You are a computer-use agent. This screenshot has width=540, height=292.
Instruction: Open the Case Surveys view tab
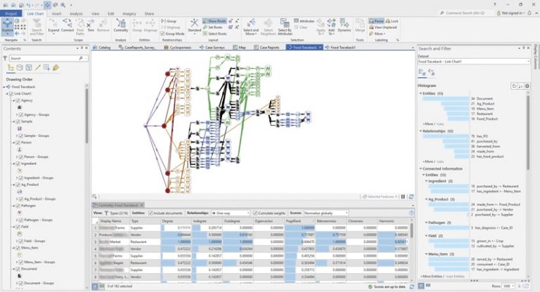click(212, 48)
